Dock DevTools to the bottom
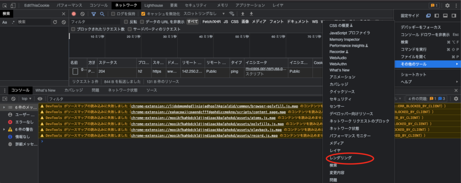The width and height of the screenshot is (461, 183). (x=445, y=16)
